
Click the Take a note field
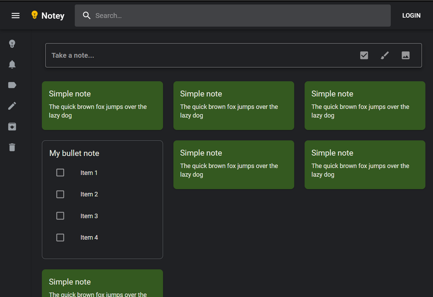(194, 55)
